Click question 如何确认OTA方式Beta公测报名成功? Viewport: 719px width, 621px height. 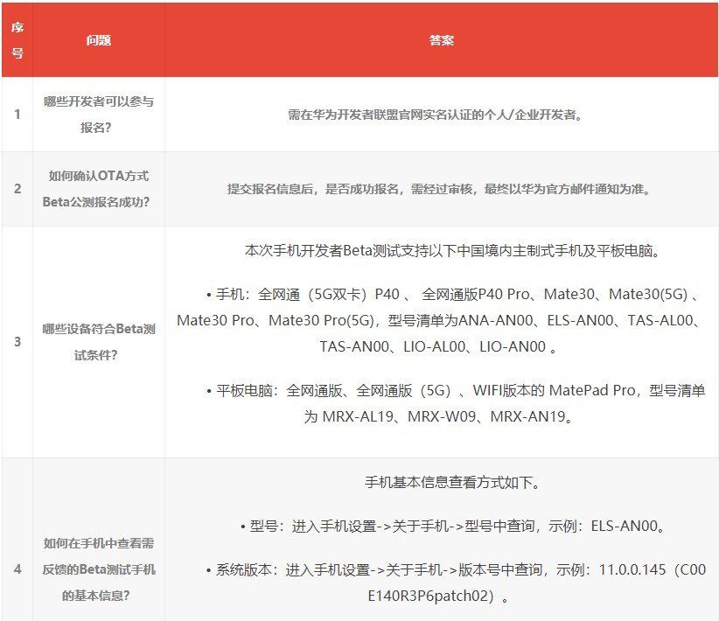click(x=96, y=189)
